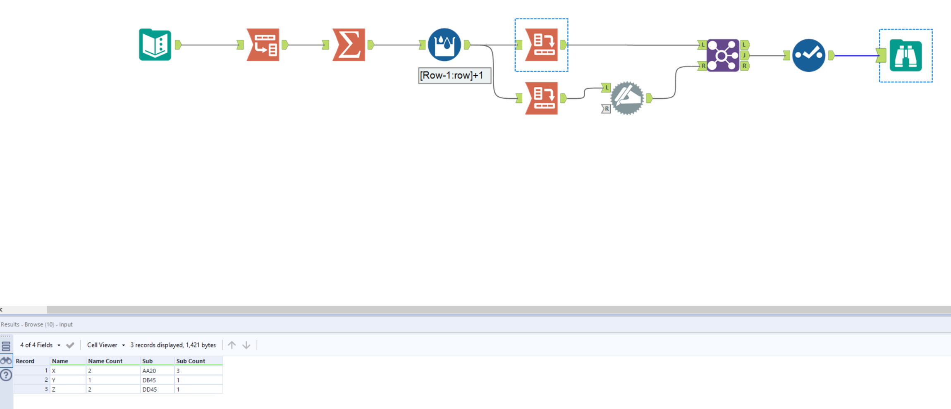Select the cell containing DB45

coord(157,380)
